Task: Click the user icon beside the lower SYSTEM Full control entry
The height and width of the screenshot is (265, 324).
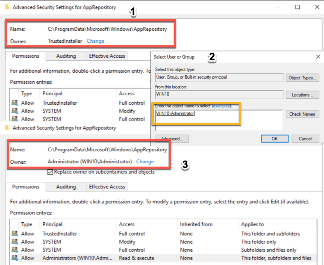Action: [x=15, y=250]
